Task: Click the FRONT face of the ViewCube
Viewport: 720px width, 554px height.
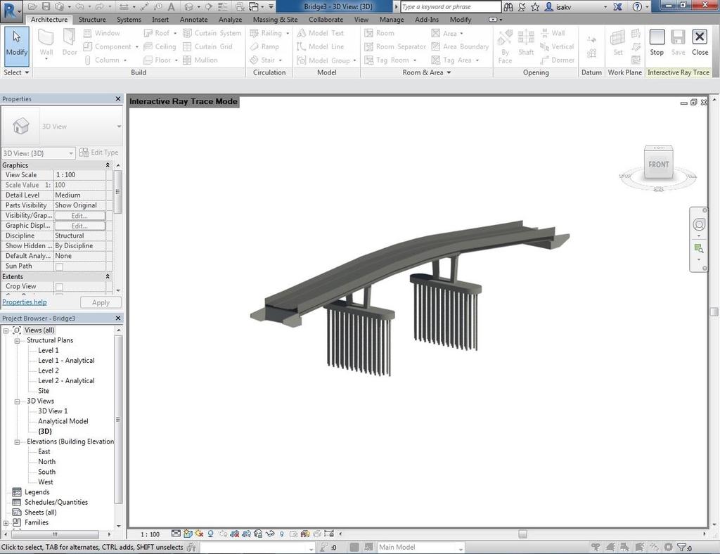Action: click(658, 165)
